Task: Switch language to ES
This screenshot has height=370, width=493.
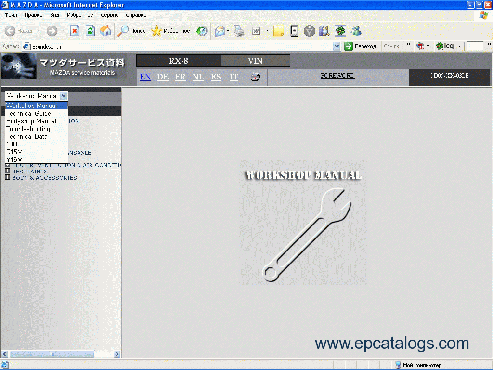Action: (x=216, y=77)
